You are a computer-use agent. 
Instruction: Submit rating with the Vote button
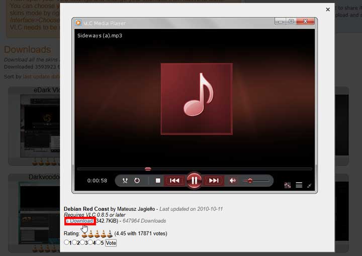click(x=111, y=243)
